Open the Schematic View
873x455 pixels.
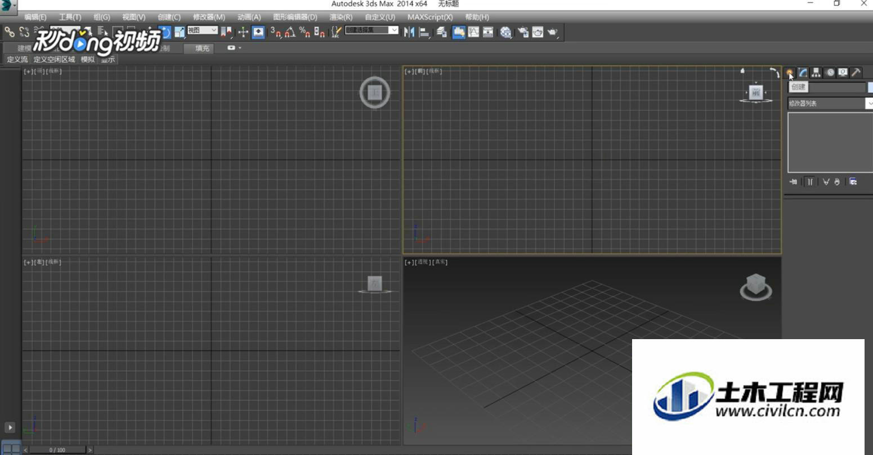tap(488, 32)
